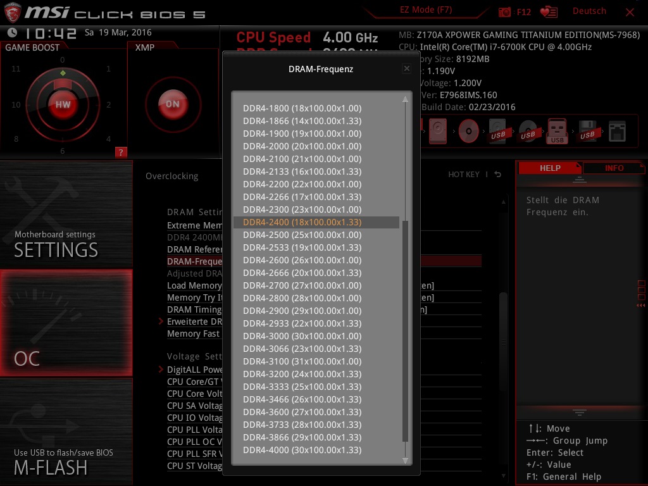Select DDR4-3600 (27x100.00x1.33)
Viewport: 648px width, 486px height.
coord(316,412)
